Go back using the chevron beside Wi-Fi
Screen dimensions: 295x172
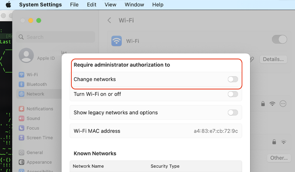coord(109,20)
